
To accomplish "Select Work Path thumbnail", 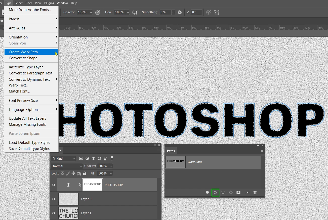I will (176, 162).
